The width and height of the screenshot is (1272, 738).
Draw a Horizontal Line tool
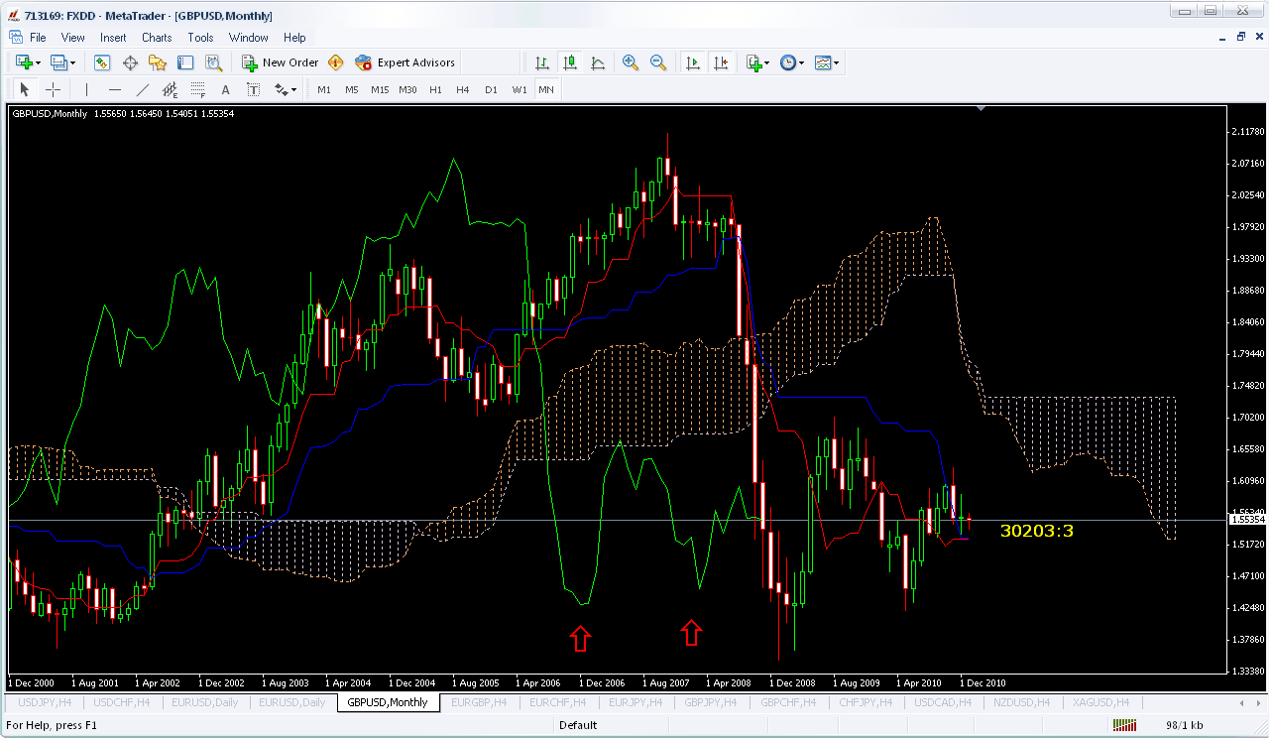point(115,89)
